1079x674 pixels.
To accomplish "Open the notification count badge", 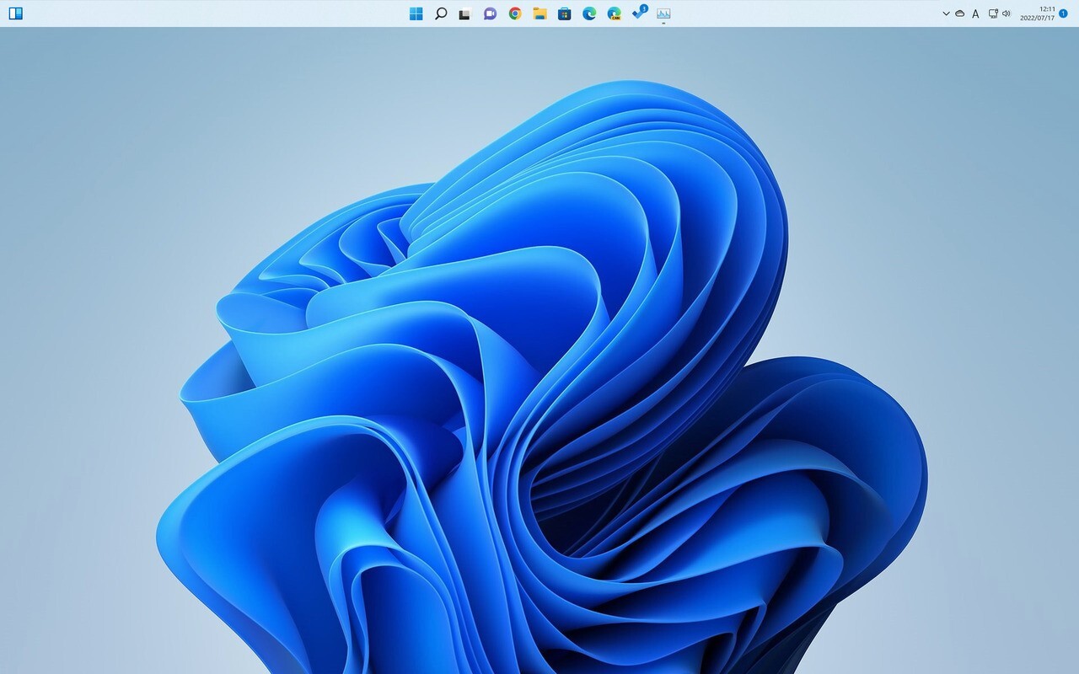I will click(1063, 13).
